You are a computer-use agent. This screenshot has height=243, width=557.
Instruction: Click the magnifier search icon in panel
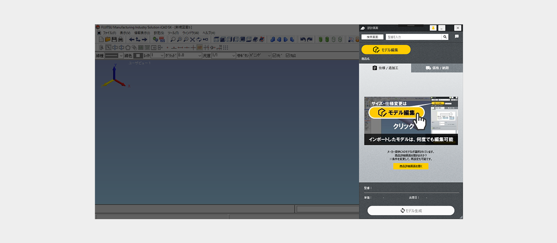445,37
